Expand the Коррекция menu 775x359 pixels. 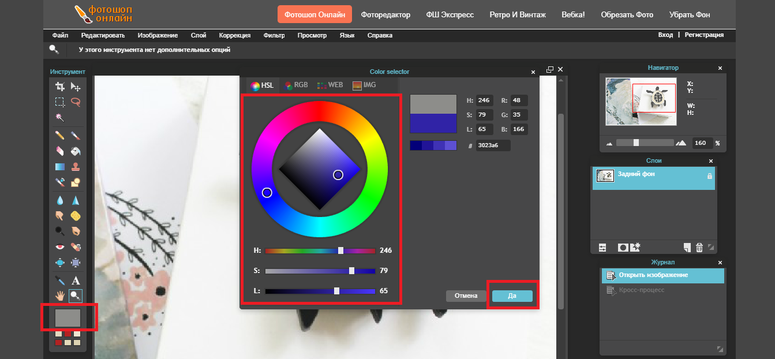(235, 35)
